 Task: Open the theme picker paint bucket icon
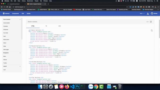click(148, 13)
